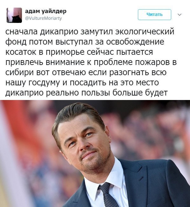
Task: Click the line нашу госдуму и посадить
Action: point(82,82)
